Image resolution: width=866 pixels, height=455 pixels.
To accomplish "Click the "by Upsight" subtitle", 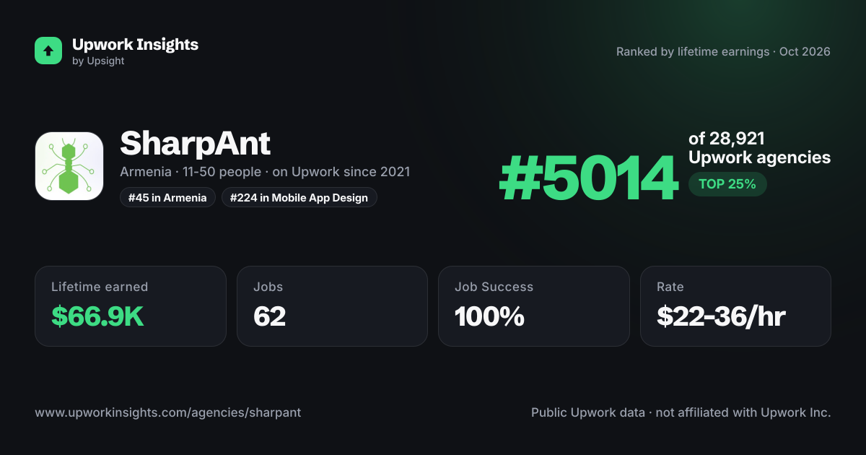I will (x=98, y=61).
